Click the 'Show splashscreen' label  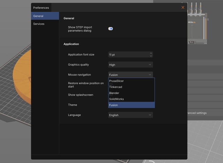pyautogui.click(x=80, y=95)
